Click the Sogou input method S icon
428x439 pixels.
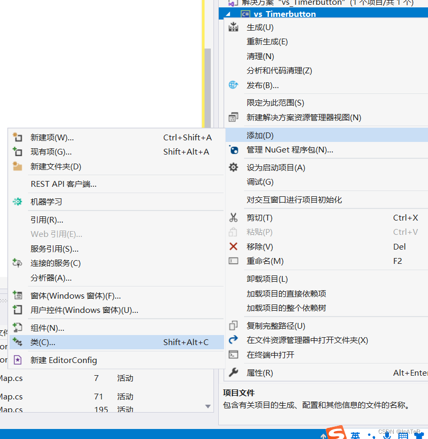coord(337,433)
